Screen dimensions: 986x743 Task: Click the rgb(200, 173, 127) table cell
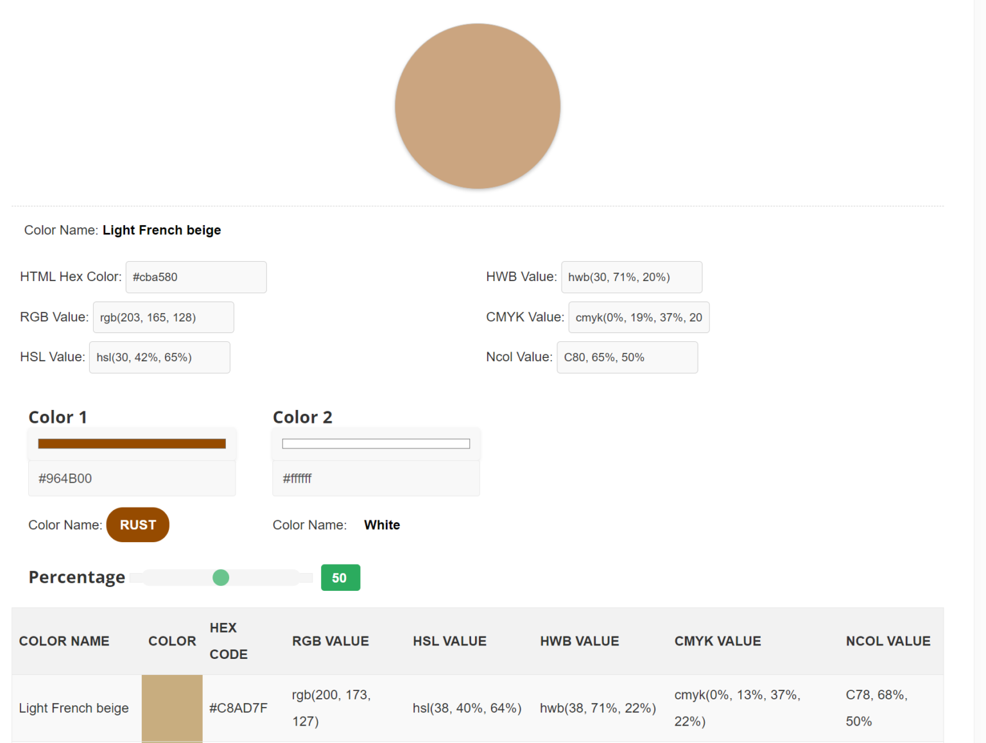(x=331, y=708)
